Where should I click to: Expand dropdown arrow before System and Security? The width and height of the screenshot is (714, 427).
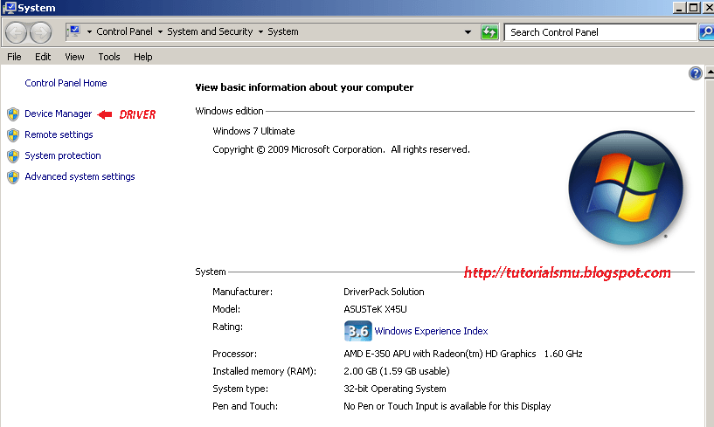[160, 31]
